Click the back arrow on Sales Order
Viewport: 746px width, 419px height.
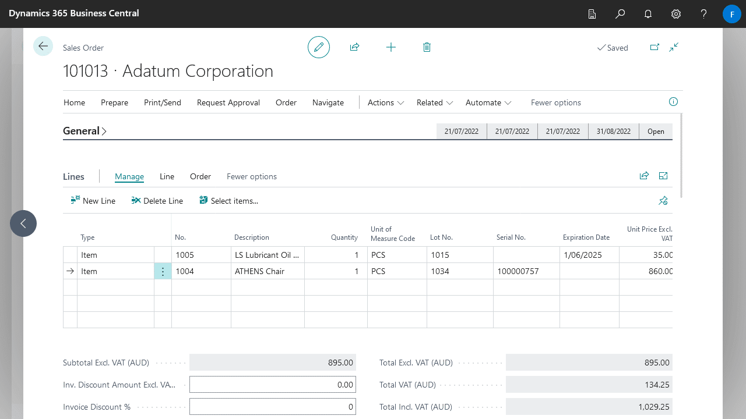(x=43, y=46)
